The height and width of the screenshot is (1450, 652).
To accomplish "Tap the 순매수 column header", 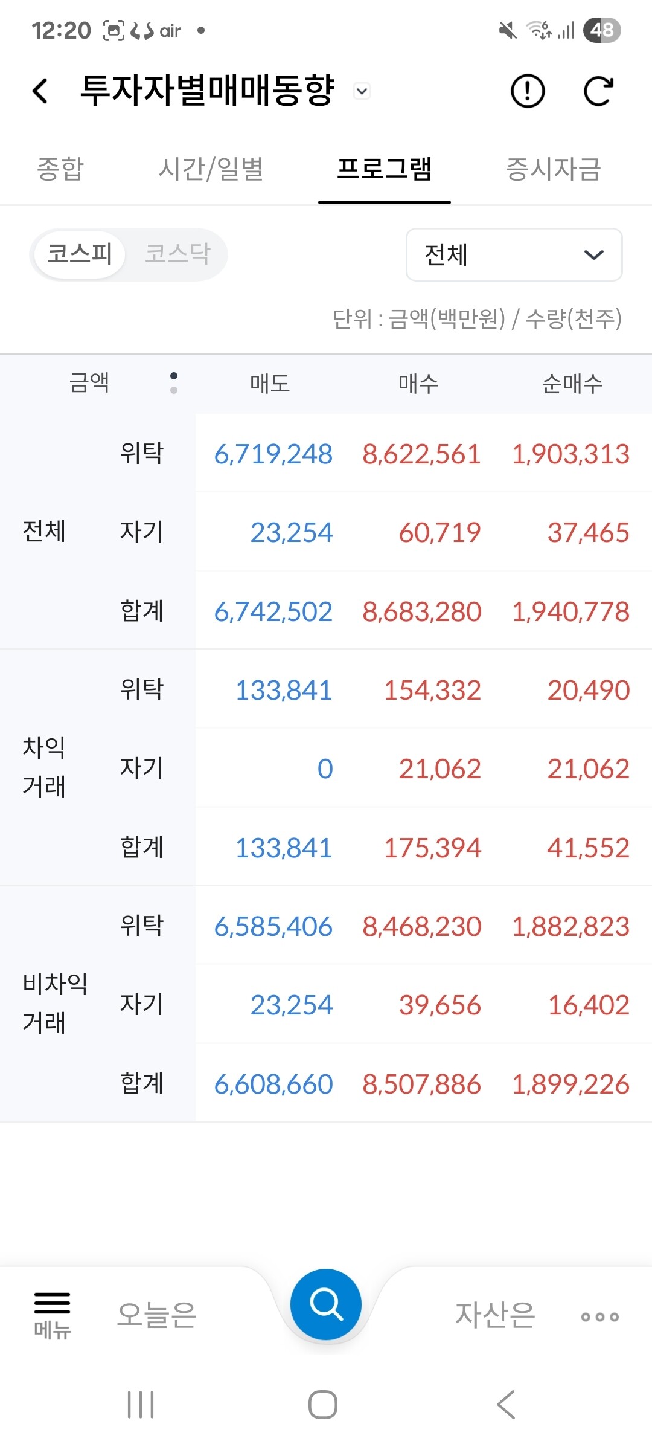I will point(572,384).
